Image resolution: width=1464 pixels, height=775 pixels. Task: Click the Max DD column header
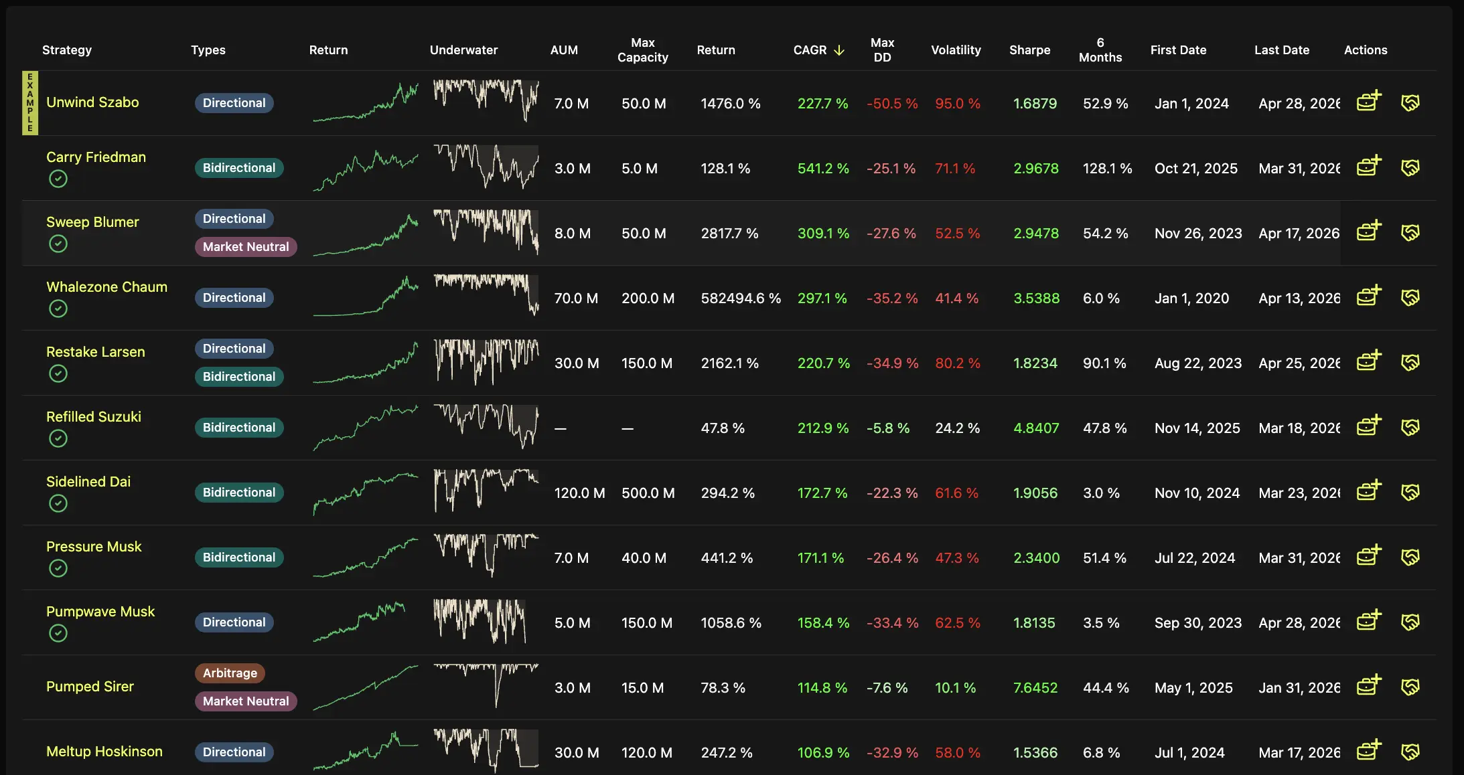click(x=882, y=50)
